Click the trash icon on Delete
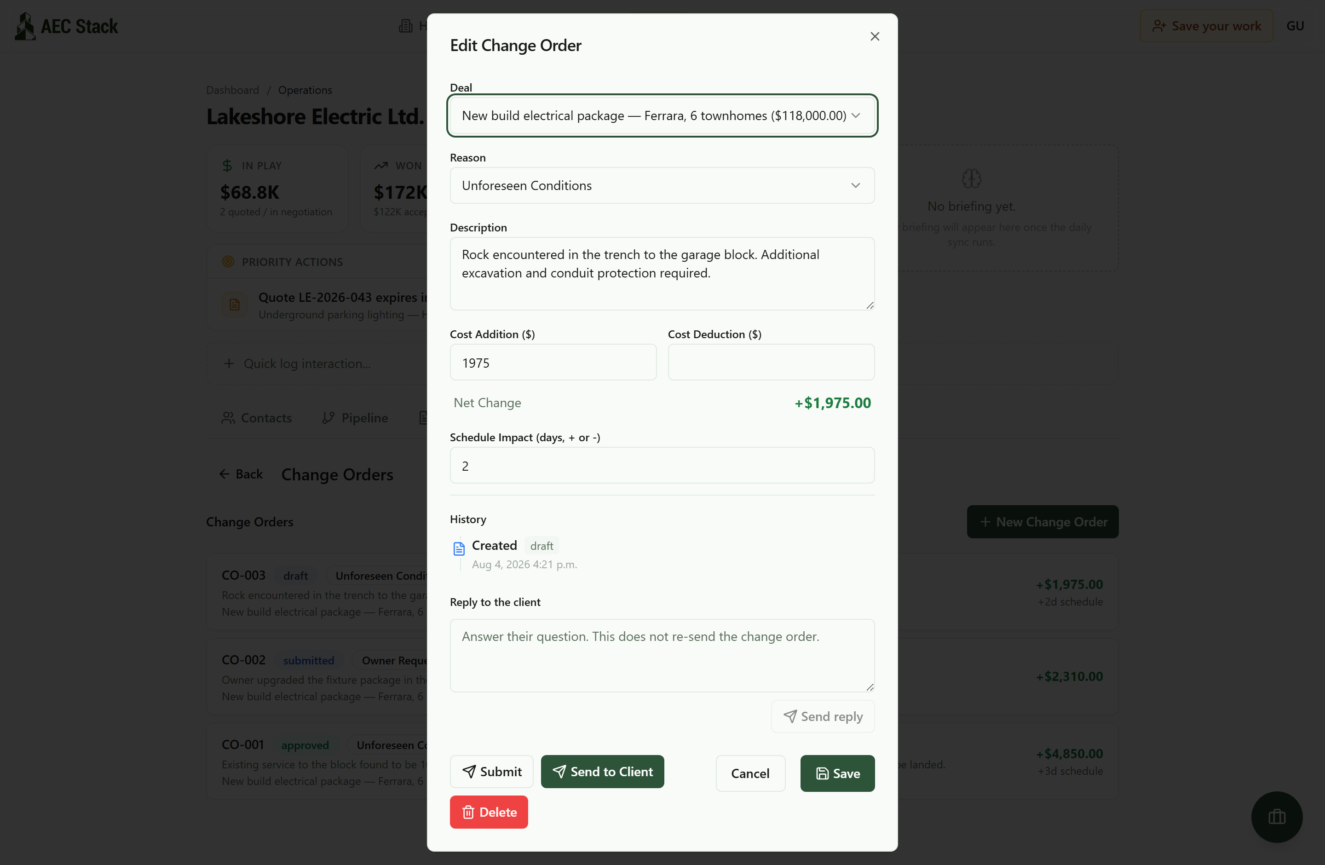 point(467,812)
